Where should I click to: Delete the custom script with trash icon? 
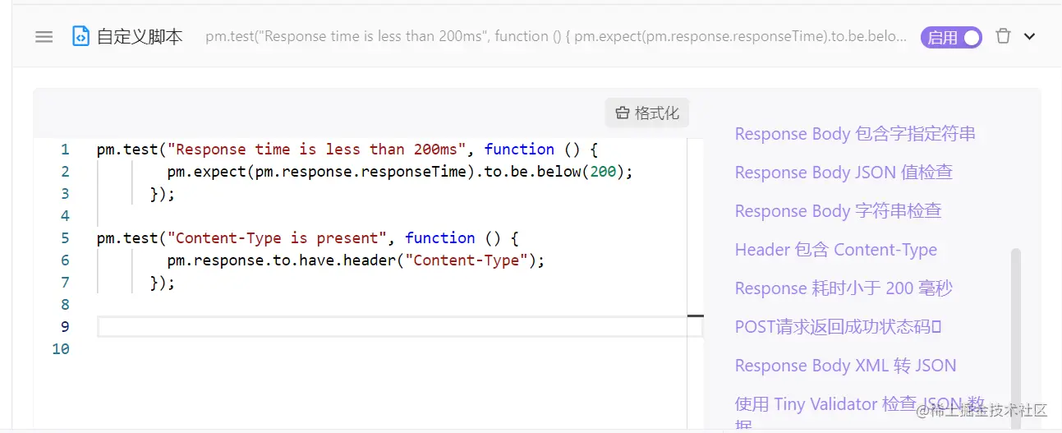coord(1003,36)
